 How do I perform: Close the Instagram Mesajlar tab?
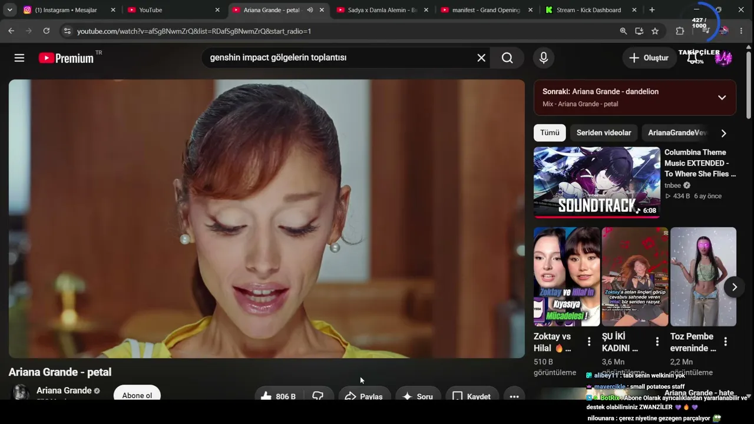(113, 10)
